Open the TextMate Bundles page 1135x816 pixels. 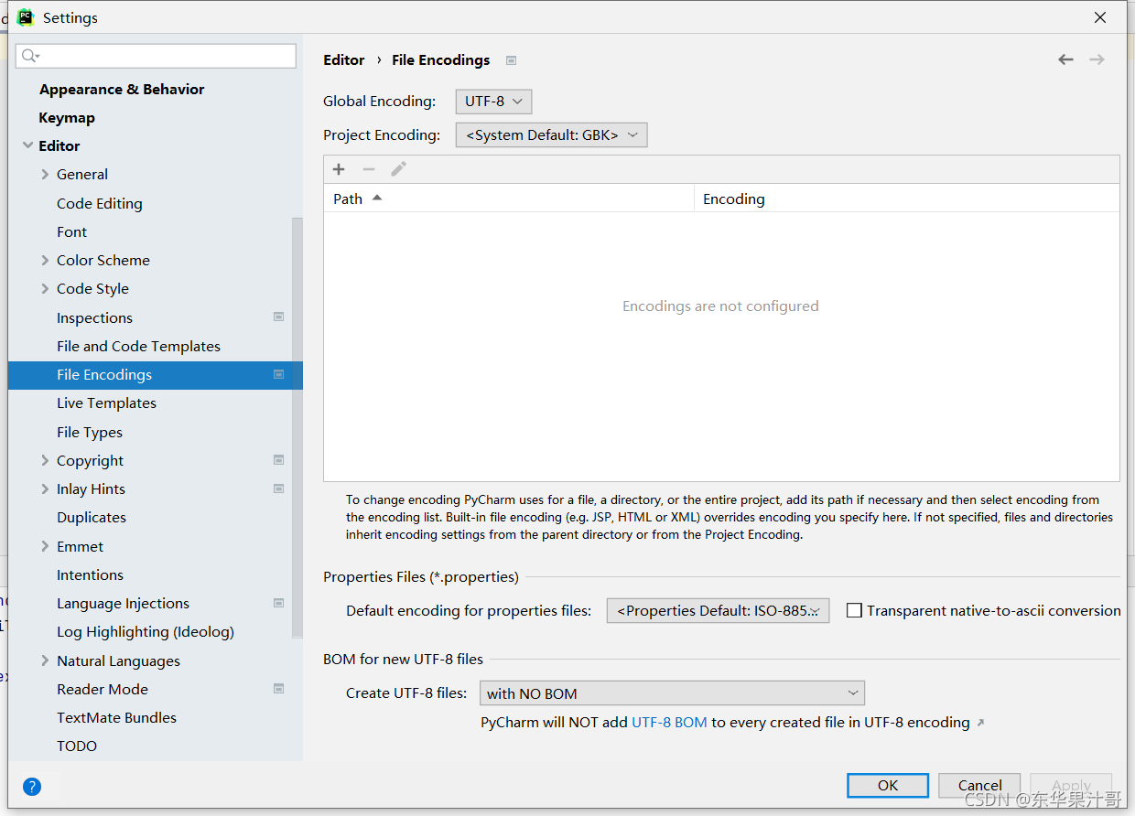(x=116, y=717)
